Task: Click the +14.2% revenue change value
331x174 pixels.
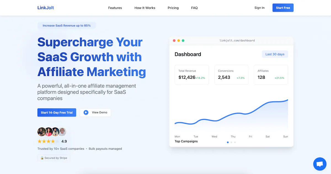Action: tap(200, 78)
